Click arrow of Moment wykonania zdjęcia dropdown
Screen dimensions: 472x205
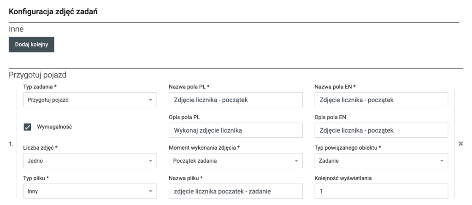tap(296, 161)
